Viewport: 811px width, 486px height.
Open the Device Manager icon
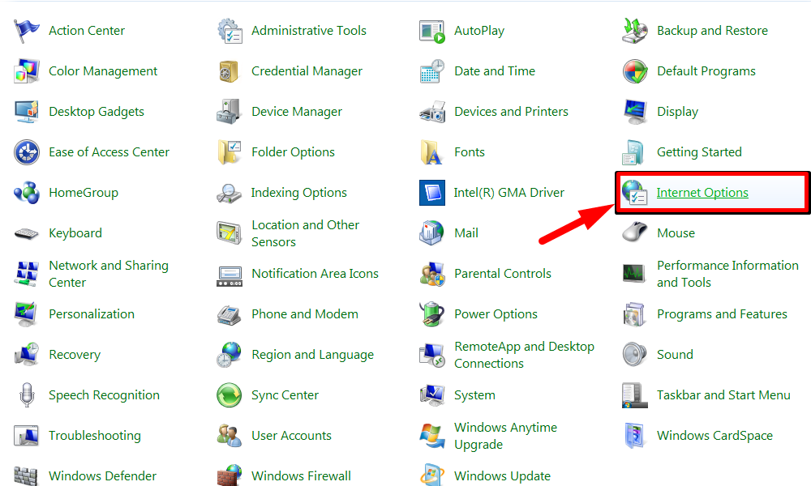[230, 112]
